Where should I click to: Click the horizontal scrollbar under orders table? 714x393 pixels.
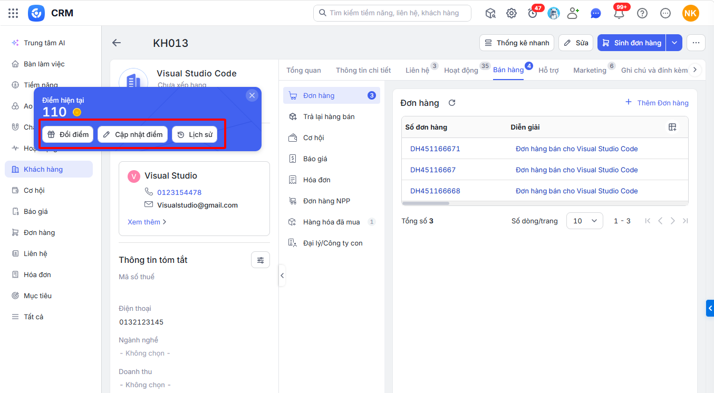pyautogui.click(x=426, y=203)
